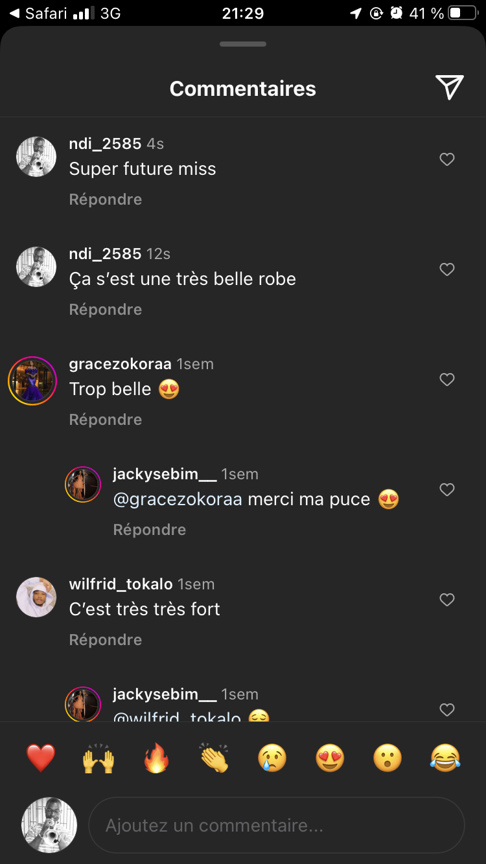
Task: Focus the "Ajoutez un commentaire..." field
Action: (277, 826)
